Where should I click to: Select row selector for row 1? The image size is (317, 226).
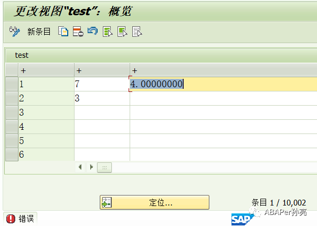pyautogui.click(x=12, y=84)
